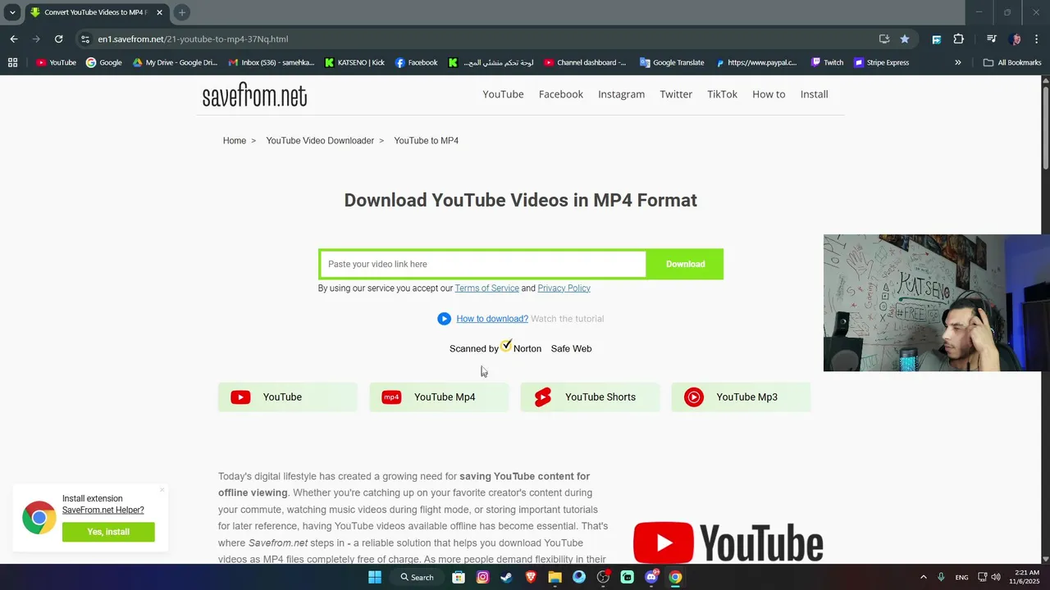Image resolution: width=1050 pixels, height=590 pixels.
Task: Open Facebook in site navigation
Action: (561, 94)
